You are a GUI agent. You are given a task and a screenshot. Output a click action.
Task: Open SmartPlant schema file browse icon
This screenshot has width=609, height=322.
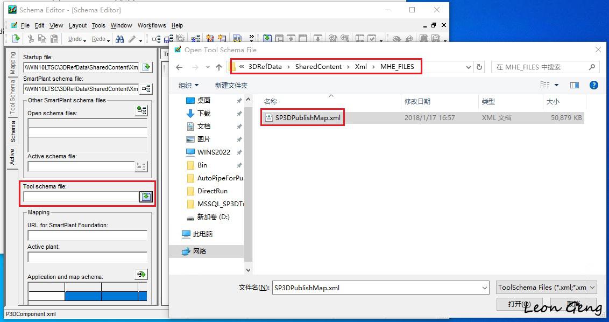pos(146,89)
